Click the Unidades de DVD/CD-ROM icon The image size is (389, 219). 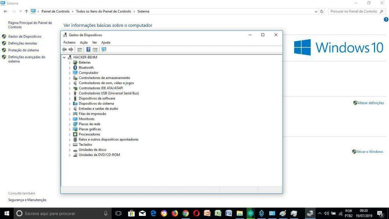pos(75,155)
